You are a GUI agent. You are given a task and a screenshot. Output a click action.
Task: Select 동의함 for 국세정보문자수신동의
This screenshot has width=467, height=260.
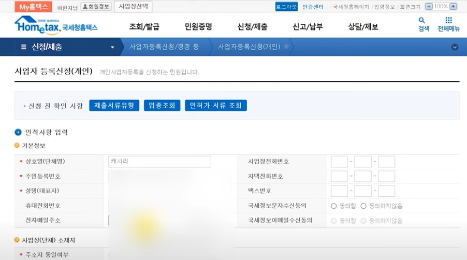333,206
